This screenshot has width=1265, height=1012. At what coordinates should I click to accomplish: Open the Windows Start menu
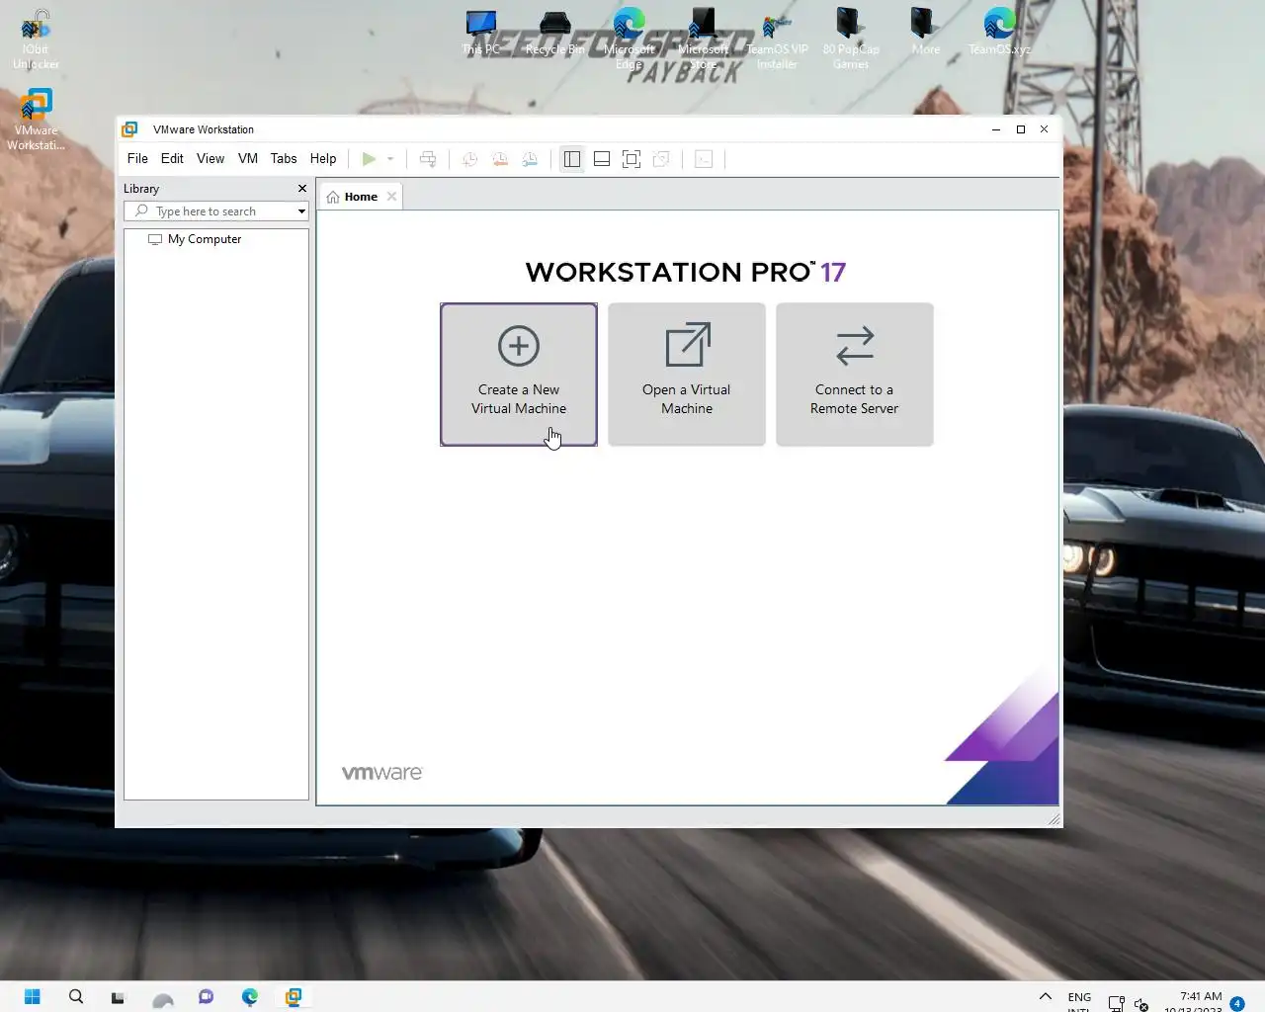(x=33, y=996)
